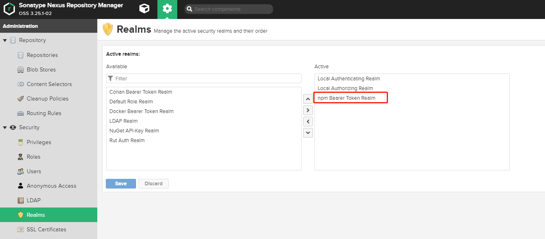
Task: Go to Cleanup Policies
Action: [47, 99]
